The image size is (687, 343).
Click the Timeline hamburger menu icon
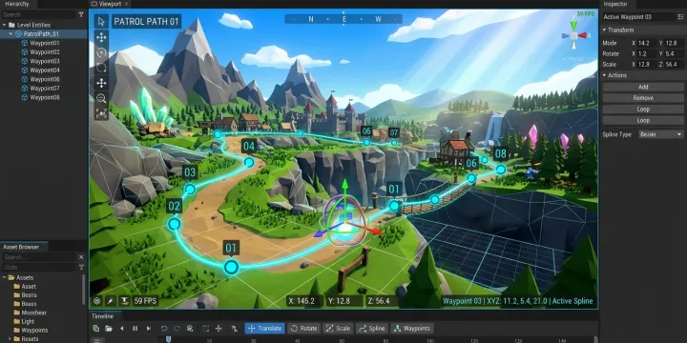[96, 340]
